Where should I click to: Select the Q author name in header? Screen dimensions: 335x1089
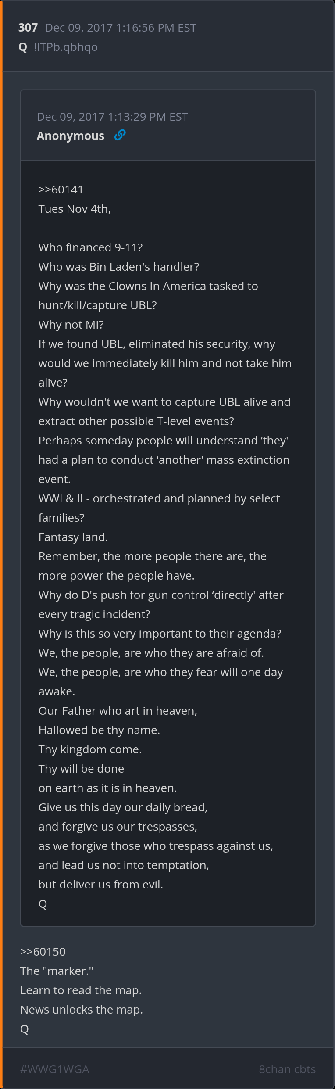tap(23, 47)
